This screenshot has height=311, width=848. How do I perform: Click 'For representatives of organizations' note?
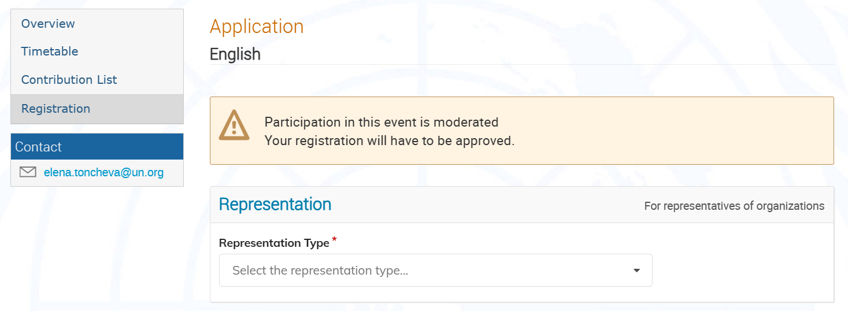click(734, 206)
